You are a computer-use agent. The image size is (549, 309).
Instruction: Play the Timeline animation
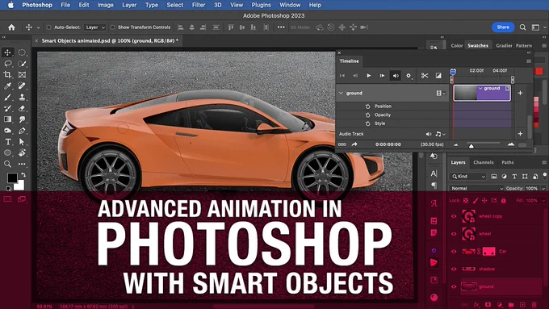click(x=369, y=76)
